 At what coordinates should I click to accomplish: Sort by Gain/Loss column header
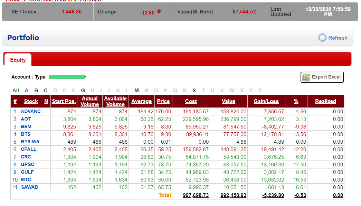pos(266,101)
